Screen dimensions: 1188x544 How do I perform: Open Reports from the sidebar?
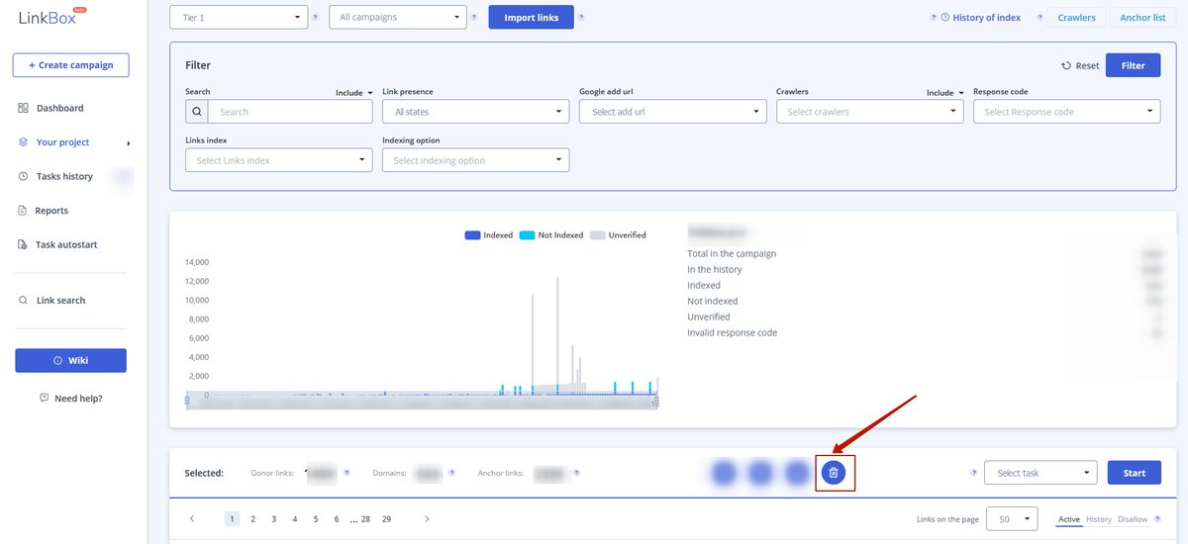coord(51,211)
